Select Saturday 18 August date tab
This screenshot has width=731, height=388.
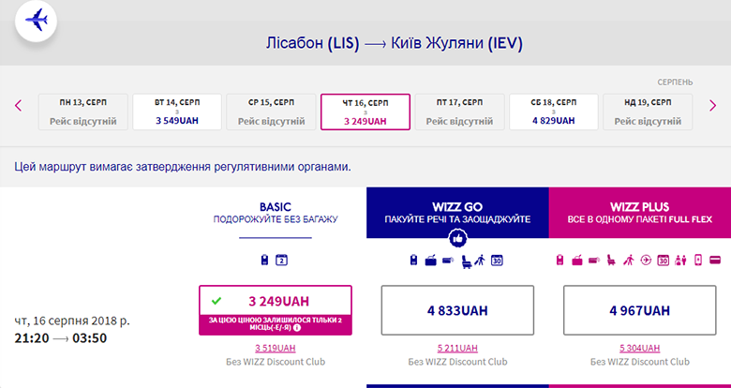(552, 112)
